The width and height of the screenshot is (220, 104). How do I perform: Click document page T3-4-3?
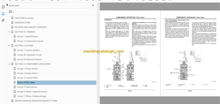pyautogui.click(x=190, y=53)
